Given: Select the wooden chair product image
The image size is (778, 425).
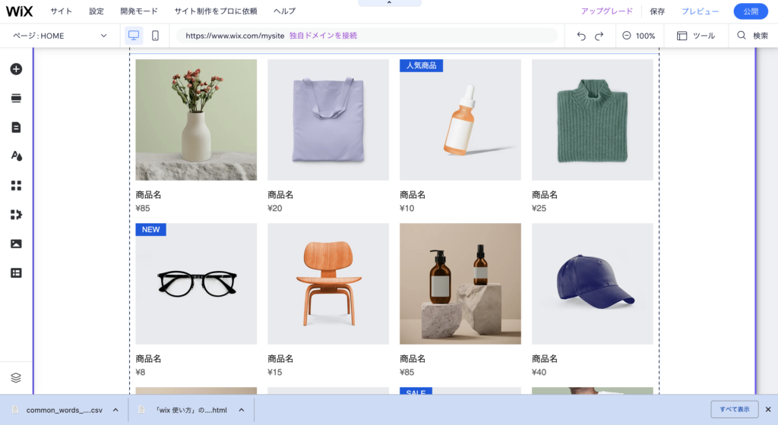Looking at the screenshot, I should tap(328, 284).
